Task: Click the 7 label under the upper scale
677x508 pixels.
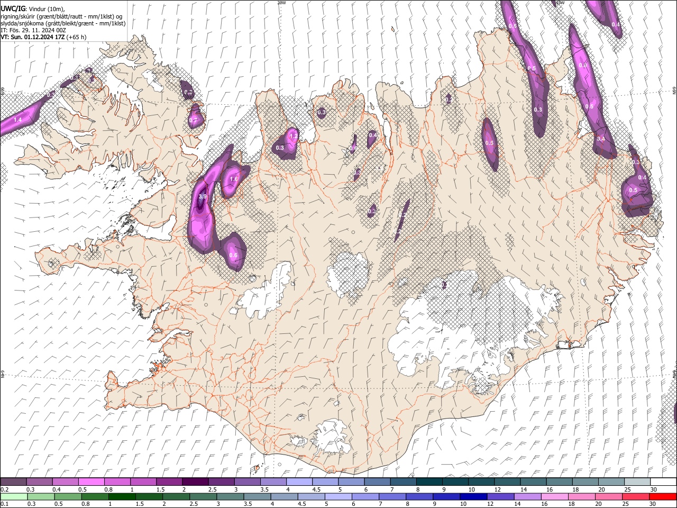Action: click(392, 489)
